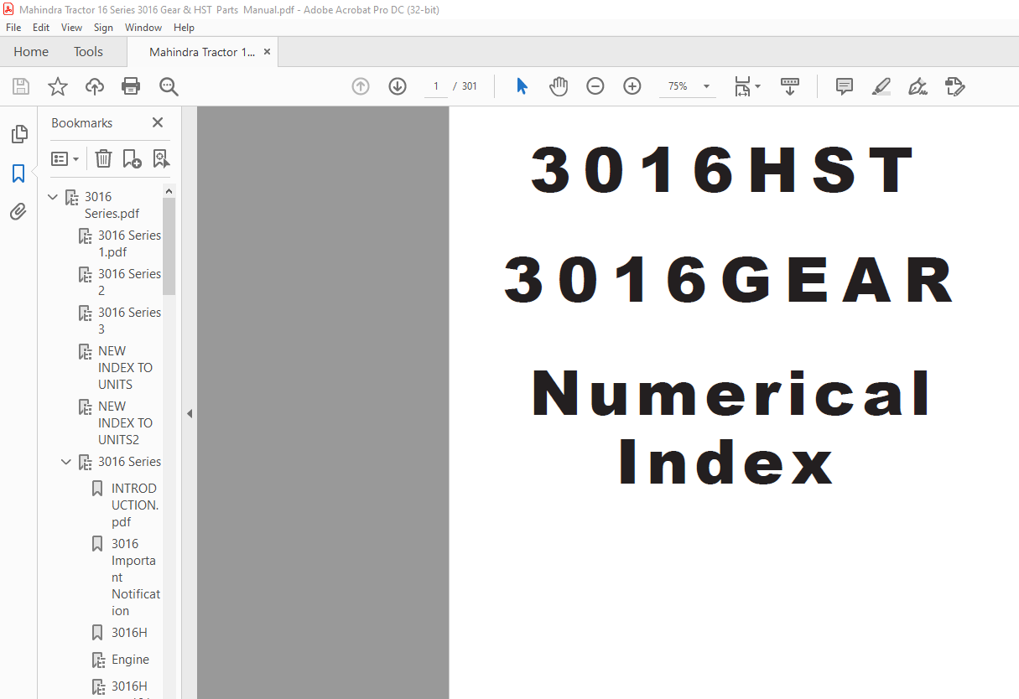Viewport: 1019px width, 699px height.
Task: Delete selected bookmark with trash icon
Action: 103,158
